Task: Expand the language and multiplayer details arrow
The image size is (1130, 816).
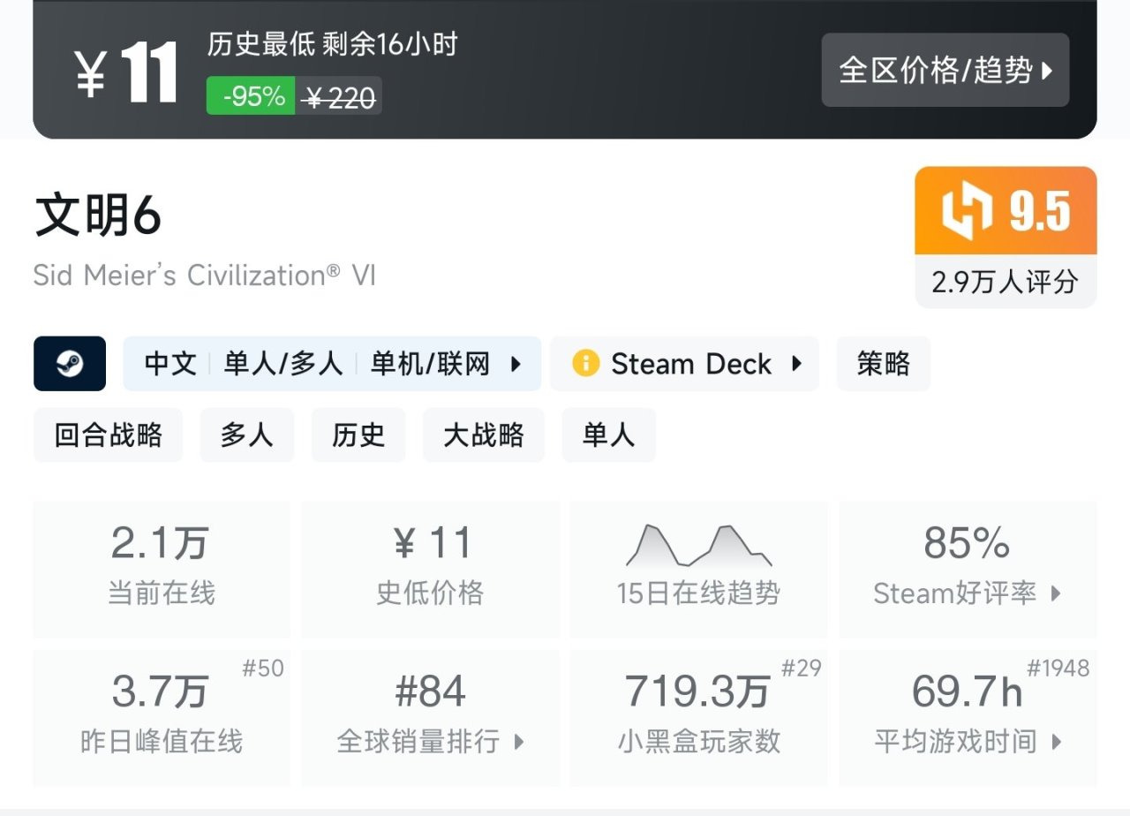Action: pyautogui.click(x=516, y=364)
